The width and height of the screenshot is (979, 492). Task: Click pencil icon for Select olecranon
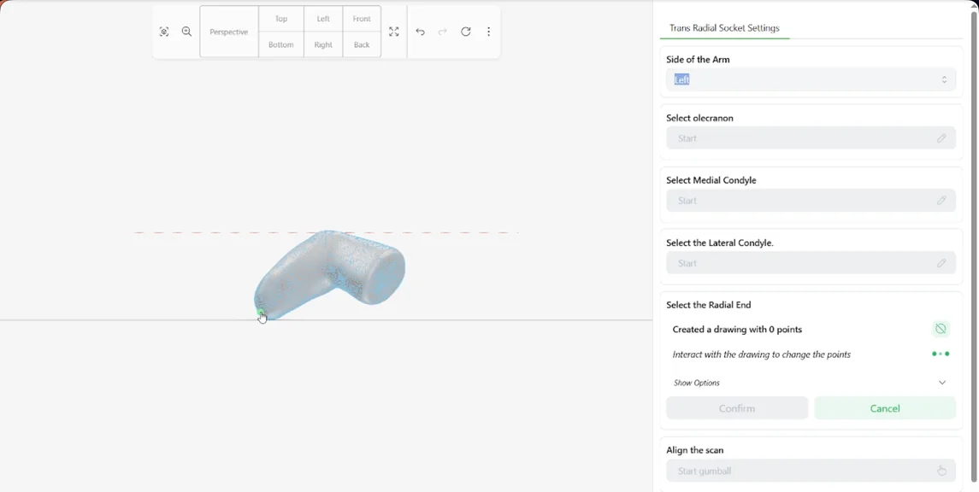[941, 138]
